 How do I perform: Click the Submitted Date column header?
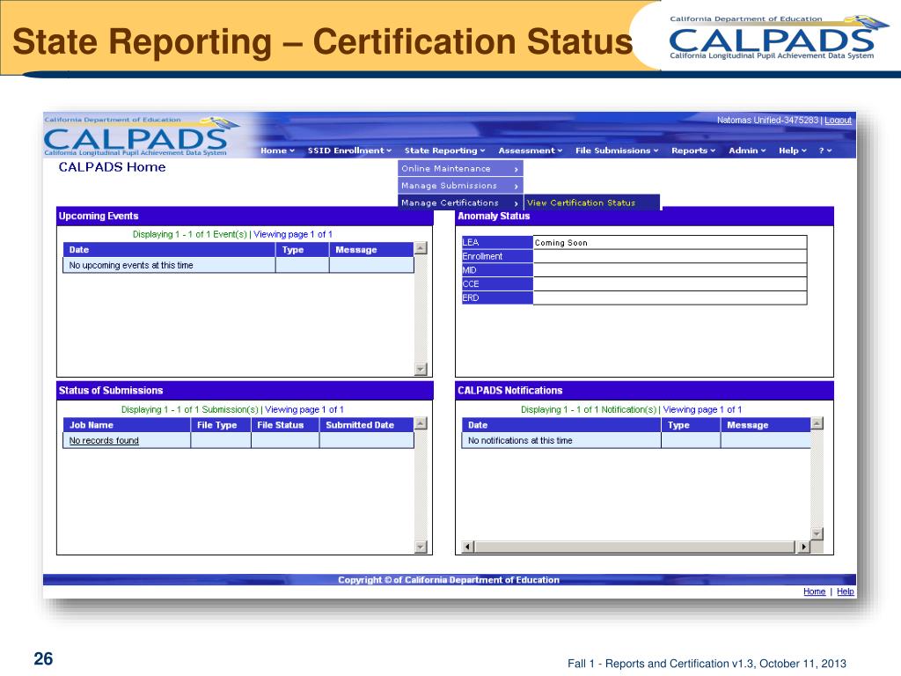point(367,425)
